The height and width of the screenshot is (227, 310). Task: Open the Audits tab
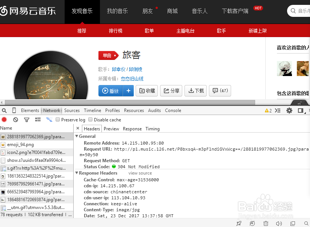point(154,111)
